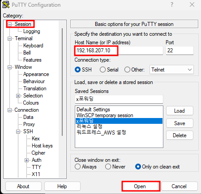
Task: Open the Colours category
Action: 31,103
